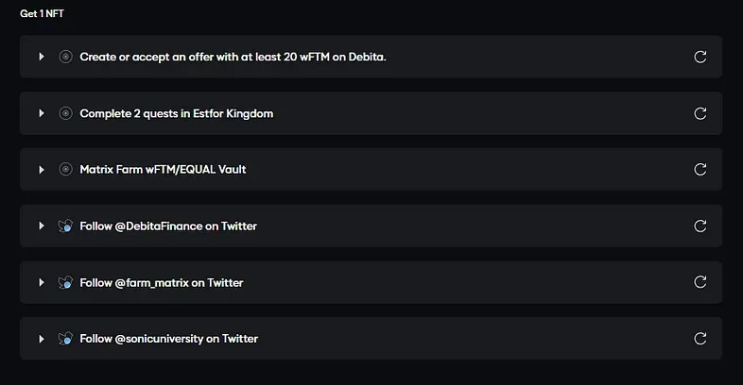Open the Follow @sonicuniversity on Twitter task
The height and width of the screenshot is (385, 743).
coord(168,339)
